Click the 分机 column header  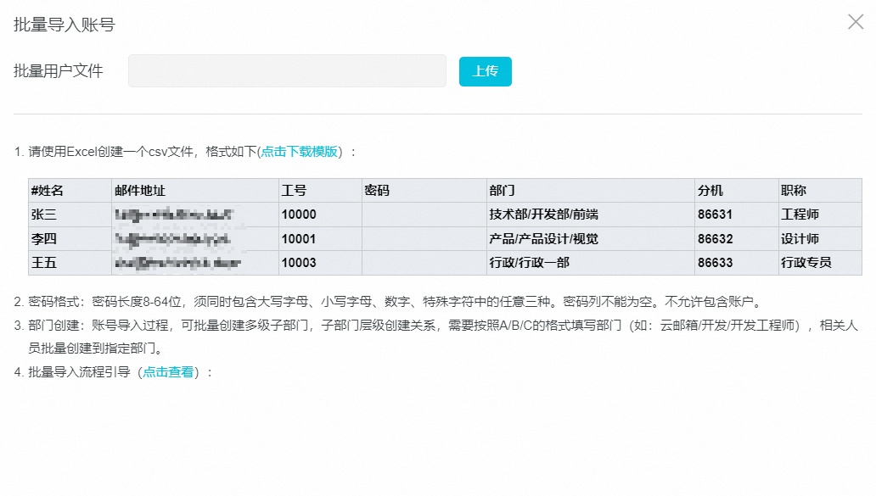click(710, 191)
